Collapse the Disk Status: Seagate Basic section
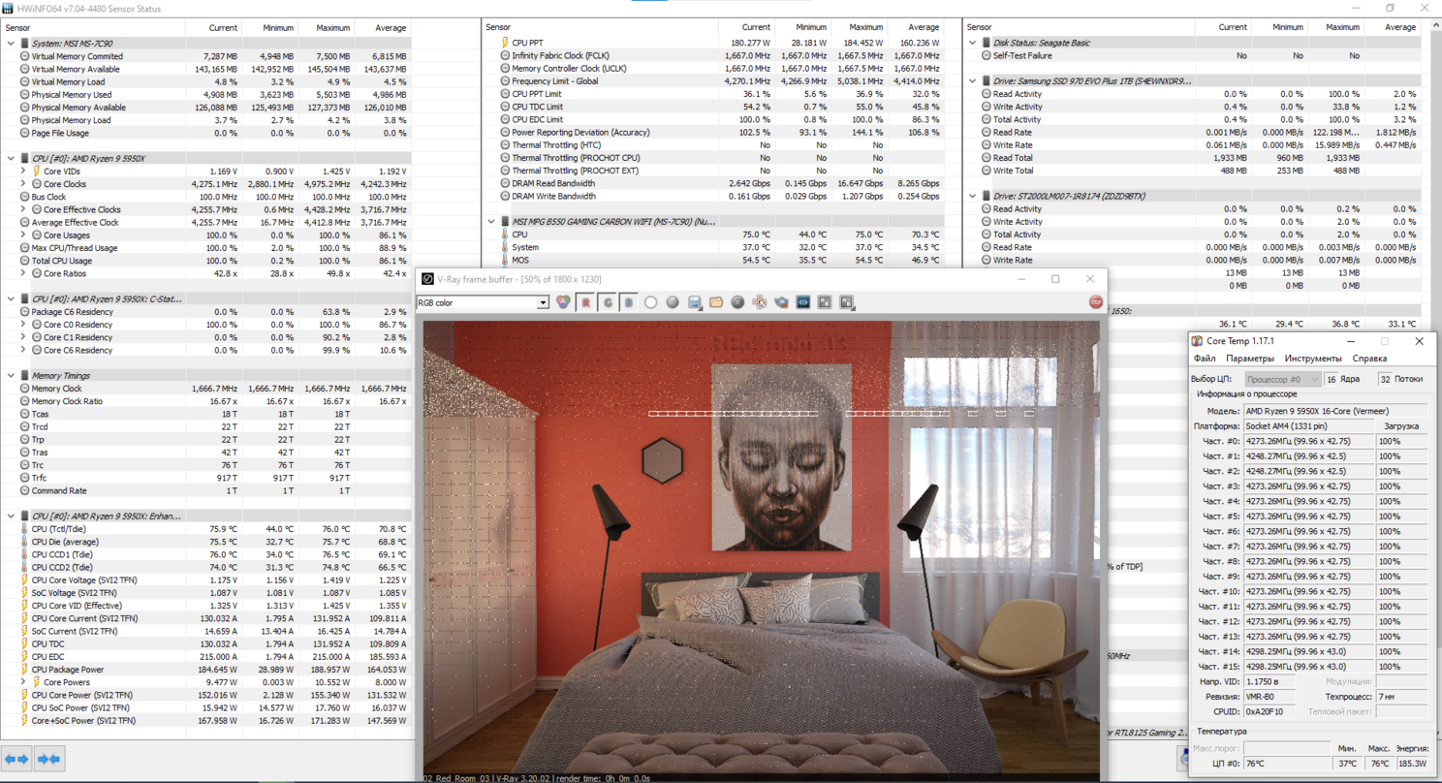Viewport: 1442px width, 783px height. point(973,43)
